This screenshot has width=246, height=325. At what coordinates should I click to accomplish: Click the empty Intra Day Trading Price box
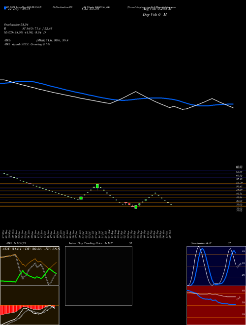(98, 276)
